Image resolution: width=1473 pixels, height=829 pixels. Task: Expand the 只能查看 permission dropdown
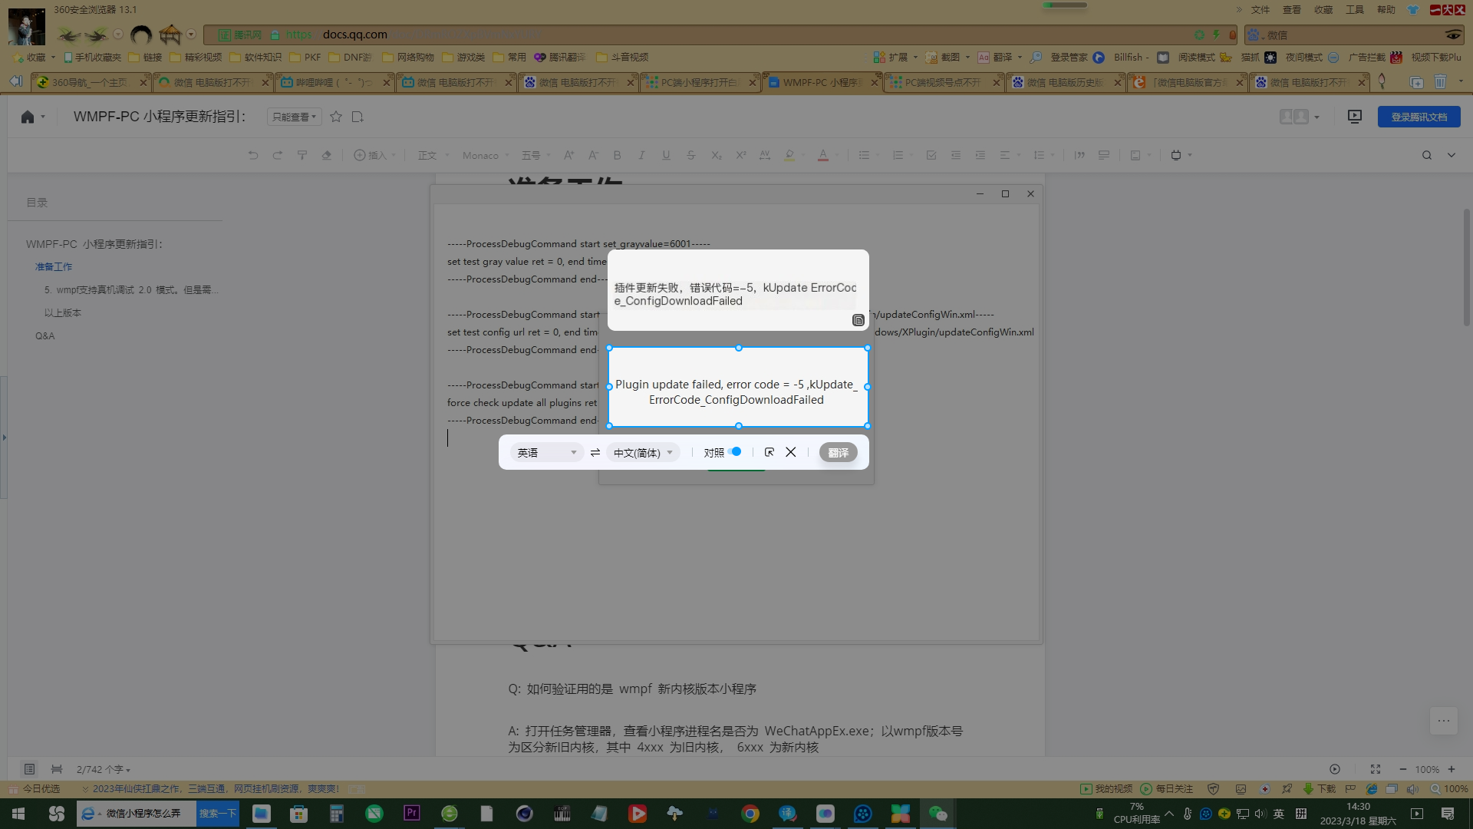[x=294, y=117]
